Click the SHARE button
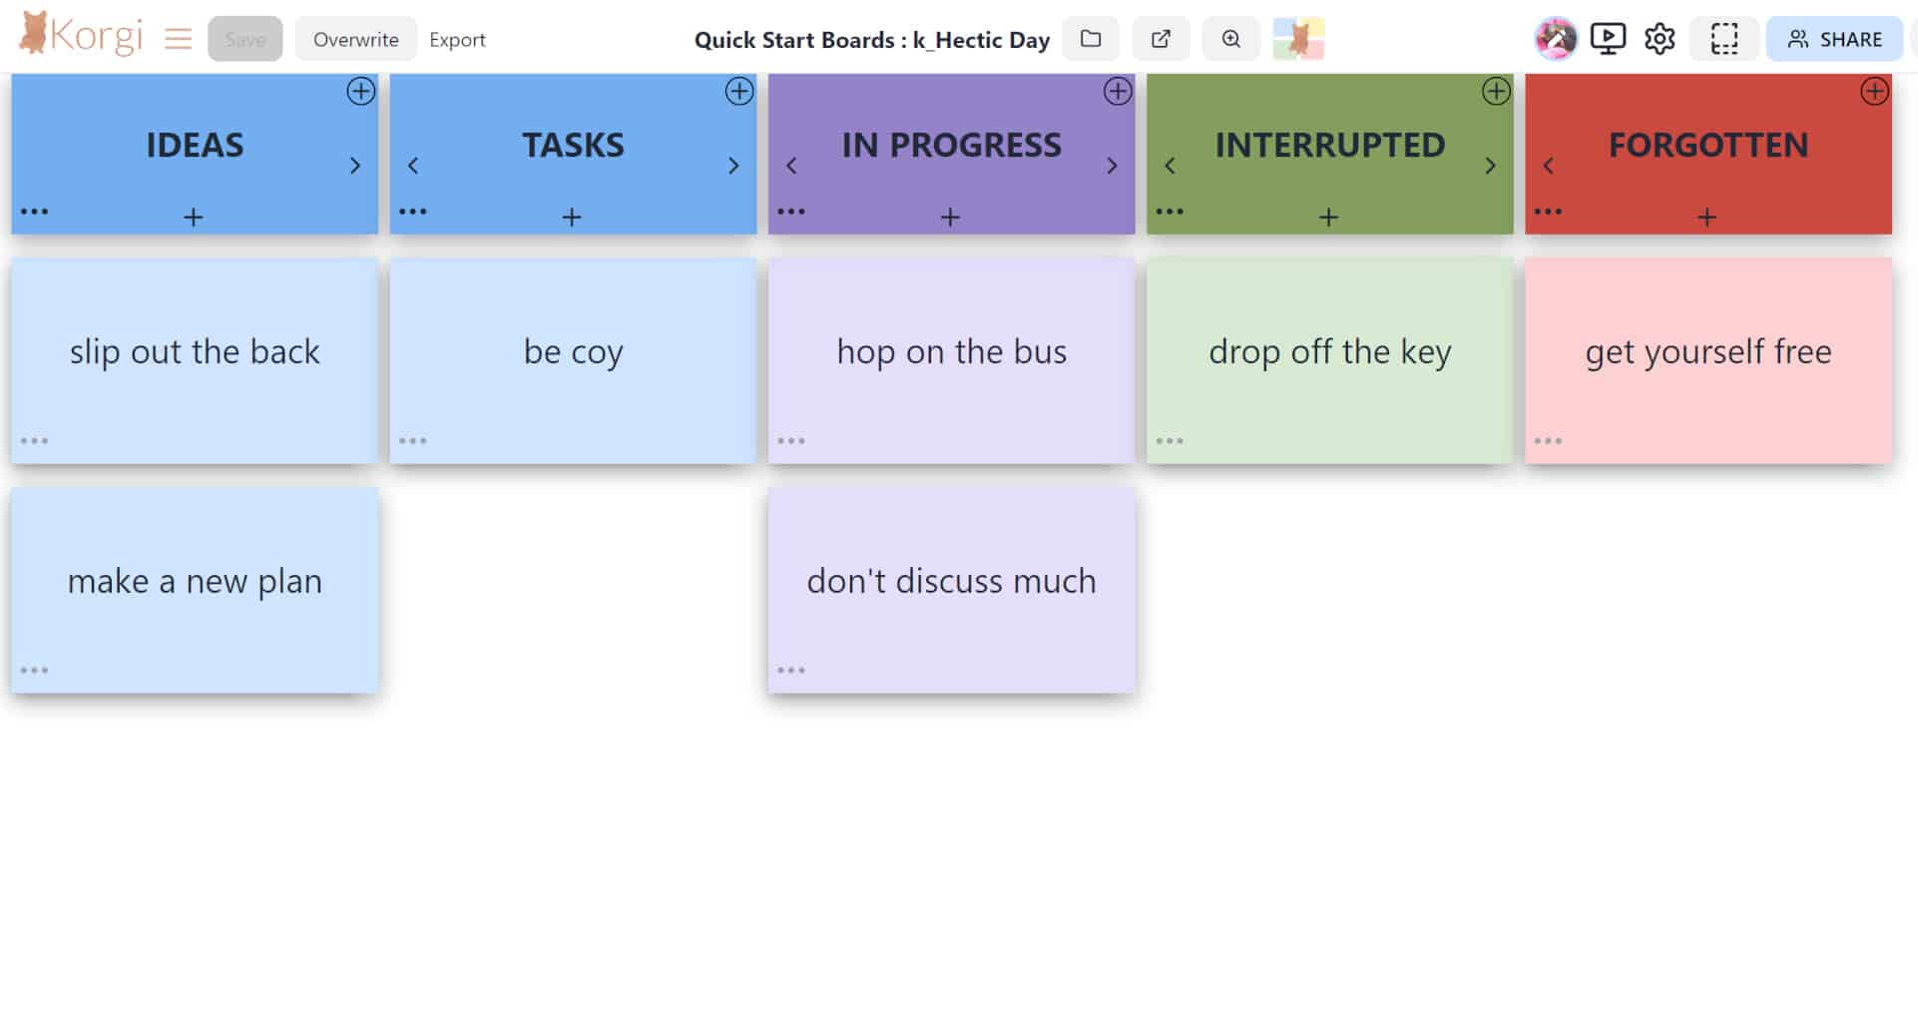The width and height of the screenshot is (1918, 1018). click(x=1834, y=39)
